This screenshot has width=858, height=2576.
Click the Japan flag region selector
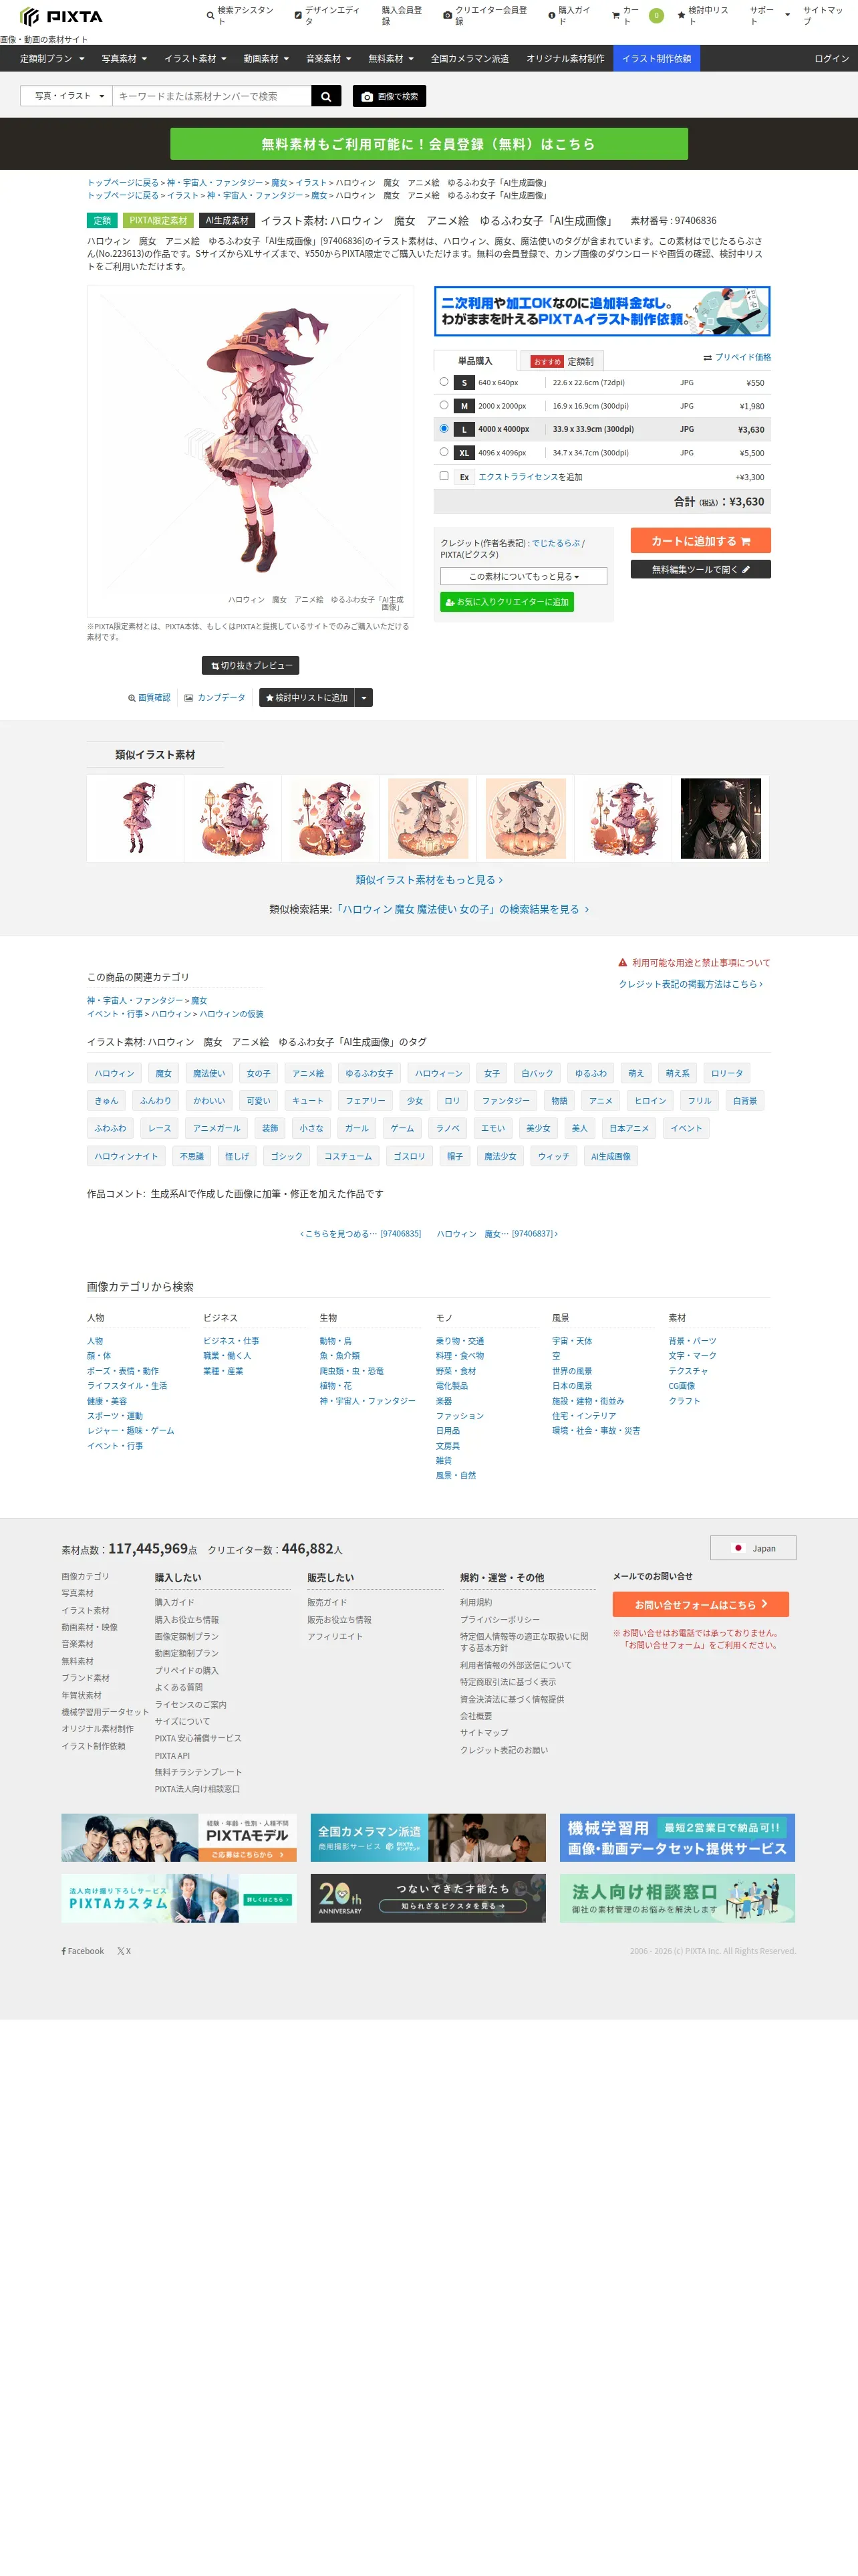[x=753, y=1548]
